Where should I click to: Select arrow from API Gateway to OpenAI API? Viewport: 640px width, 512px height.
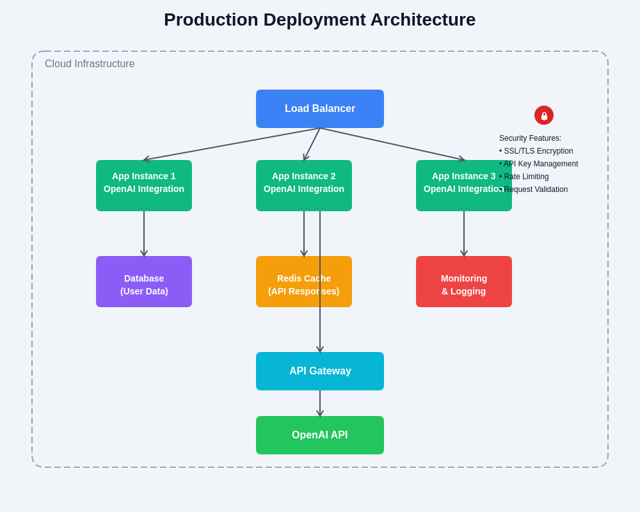coord(320,403)
